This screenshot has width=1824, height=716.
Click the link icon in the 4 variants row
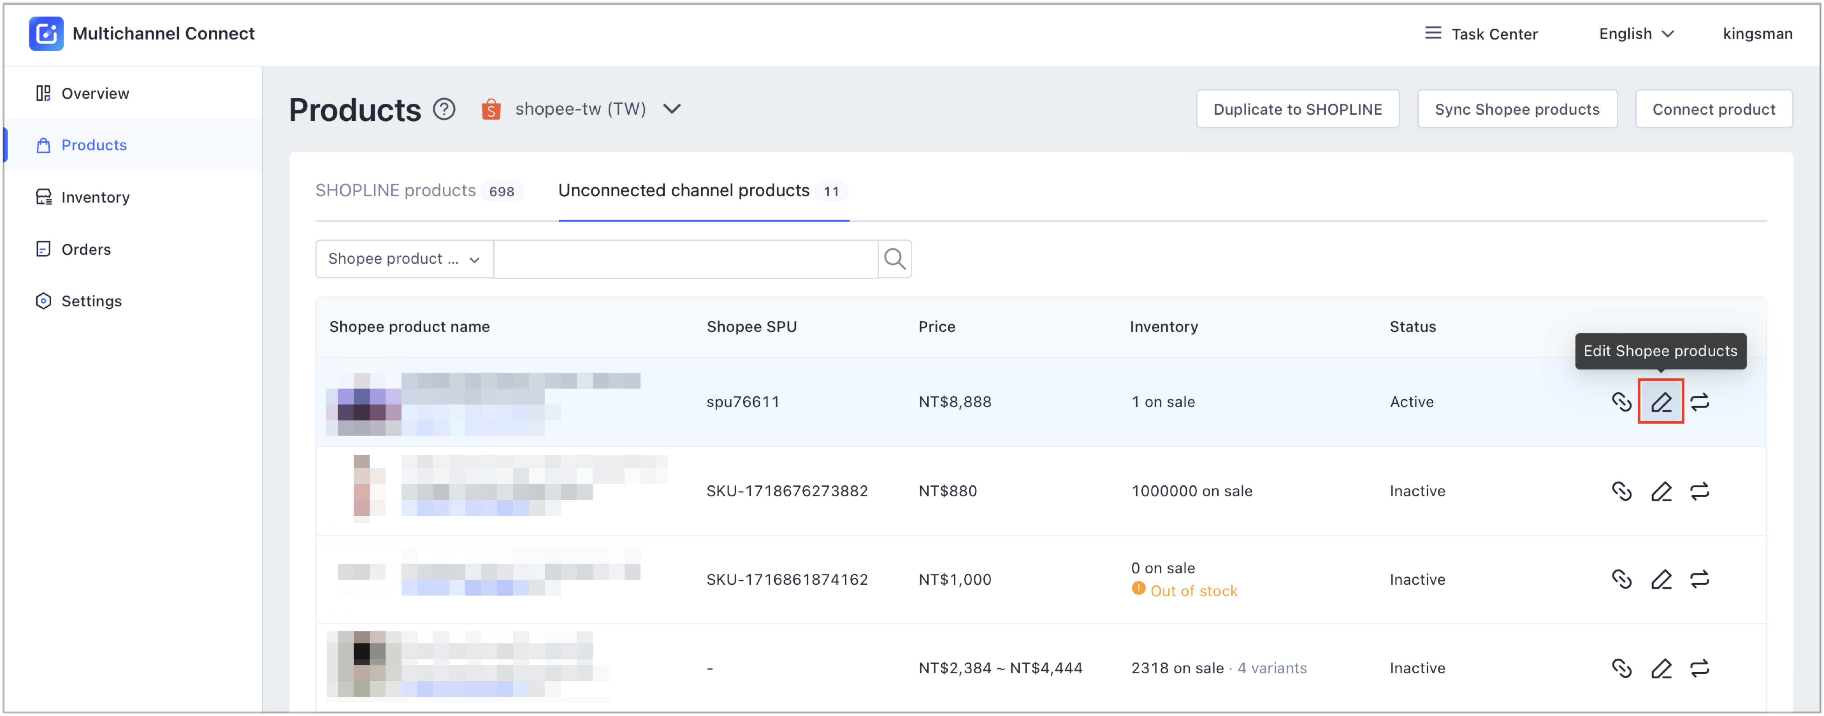point(1621,669)
